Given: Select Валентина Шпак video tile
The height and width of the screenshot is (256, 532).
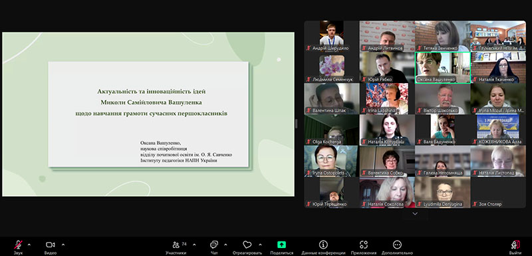Looking at the screenshot, I should click(x=332, y=98).
